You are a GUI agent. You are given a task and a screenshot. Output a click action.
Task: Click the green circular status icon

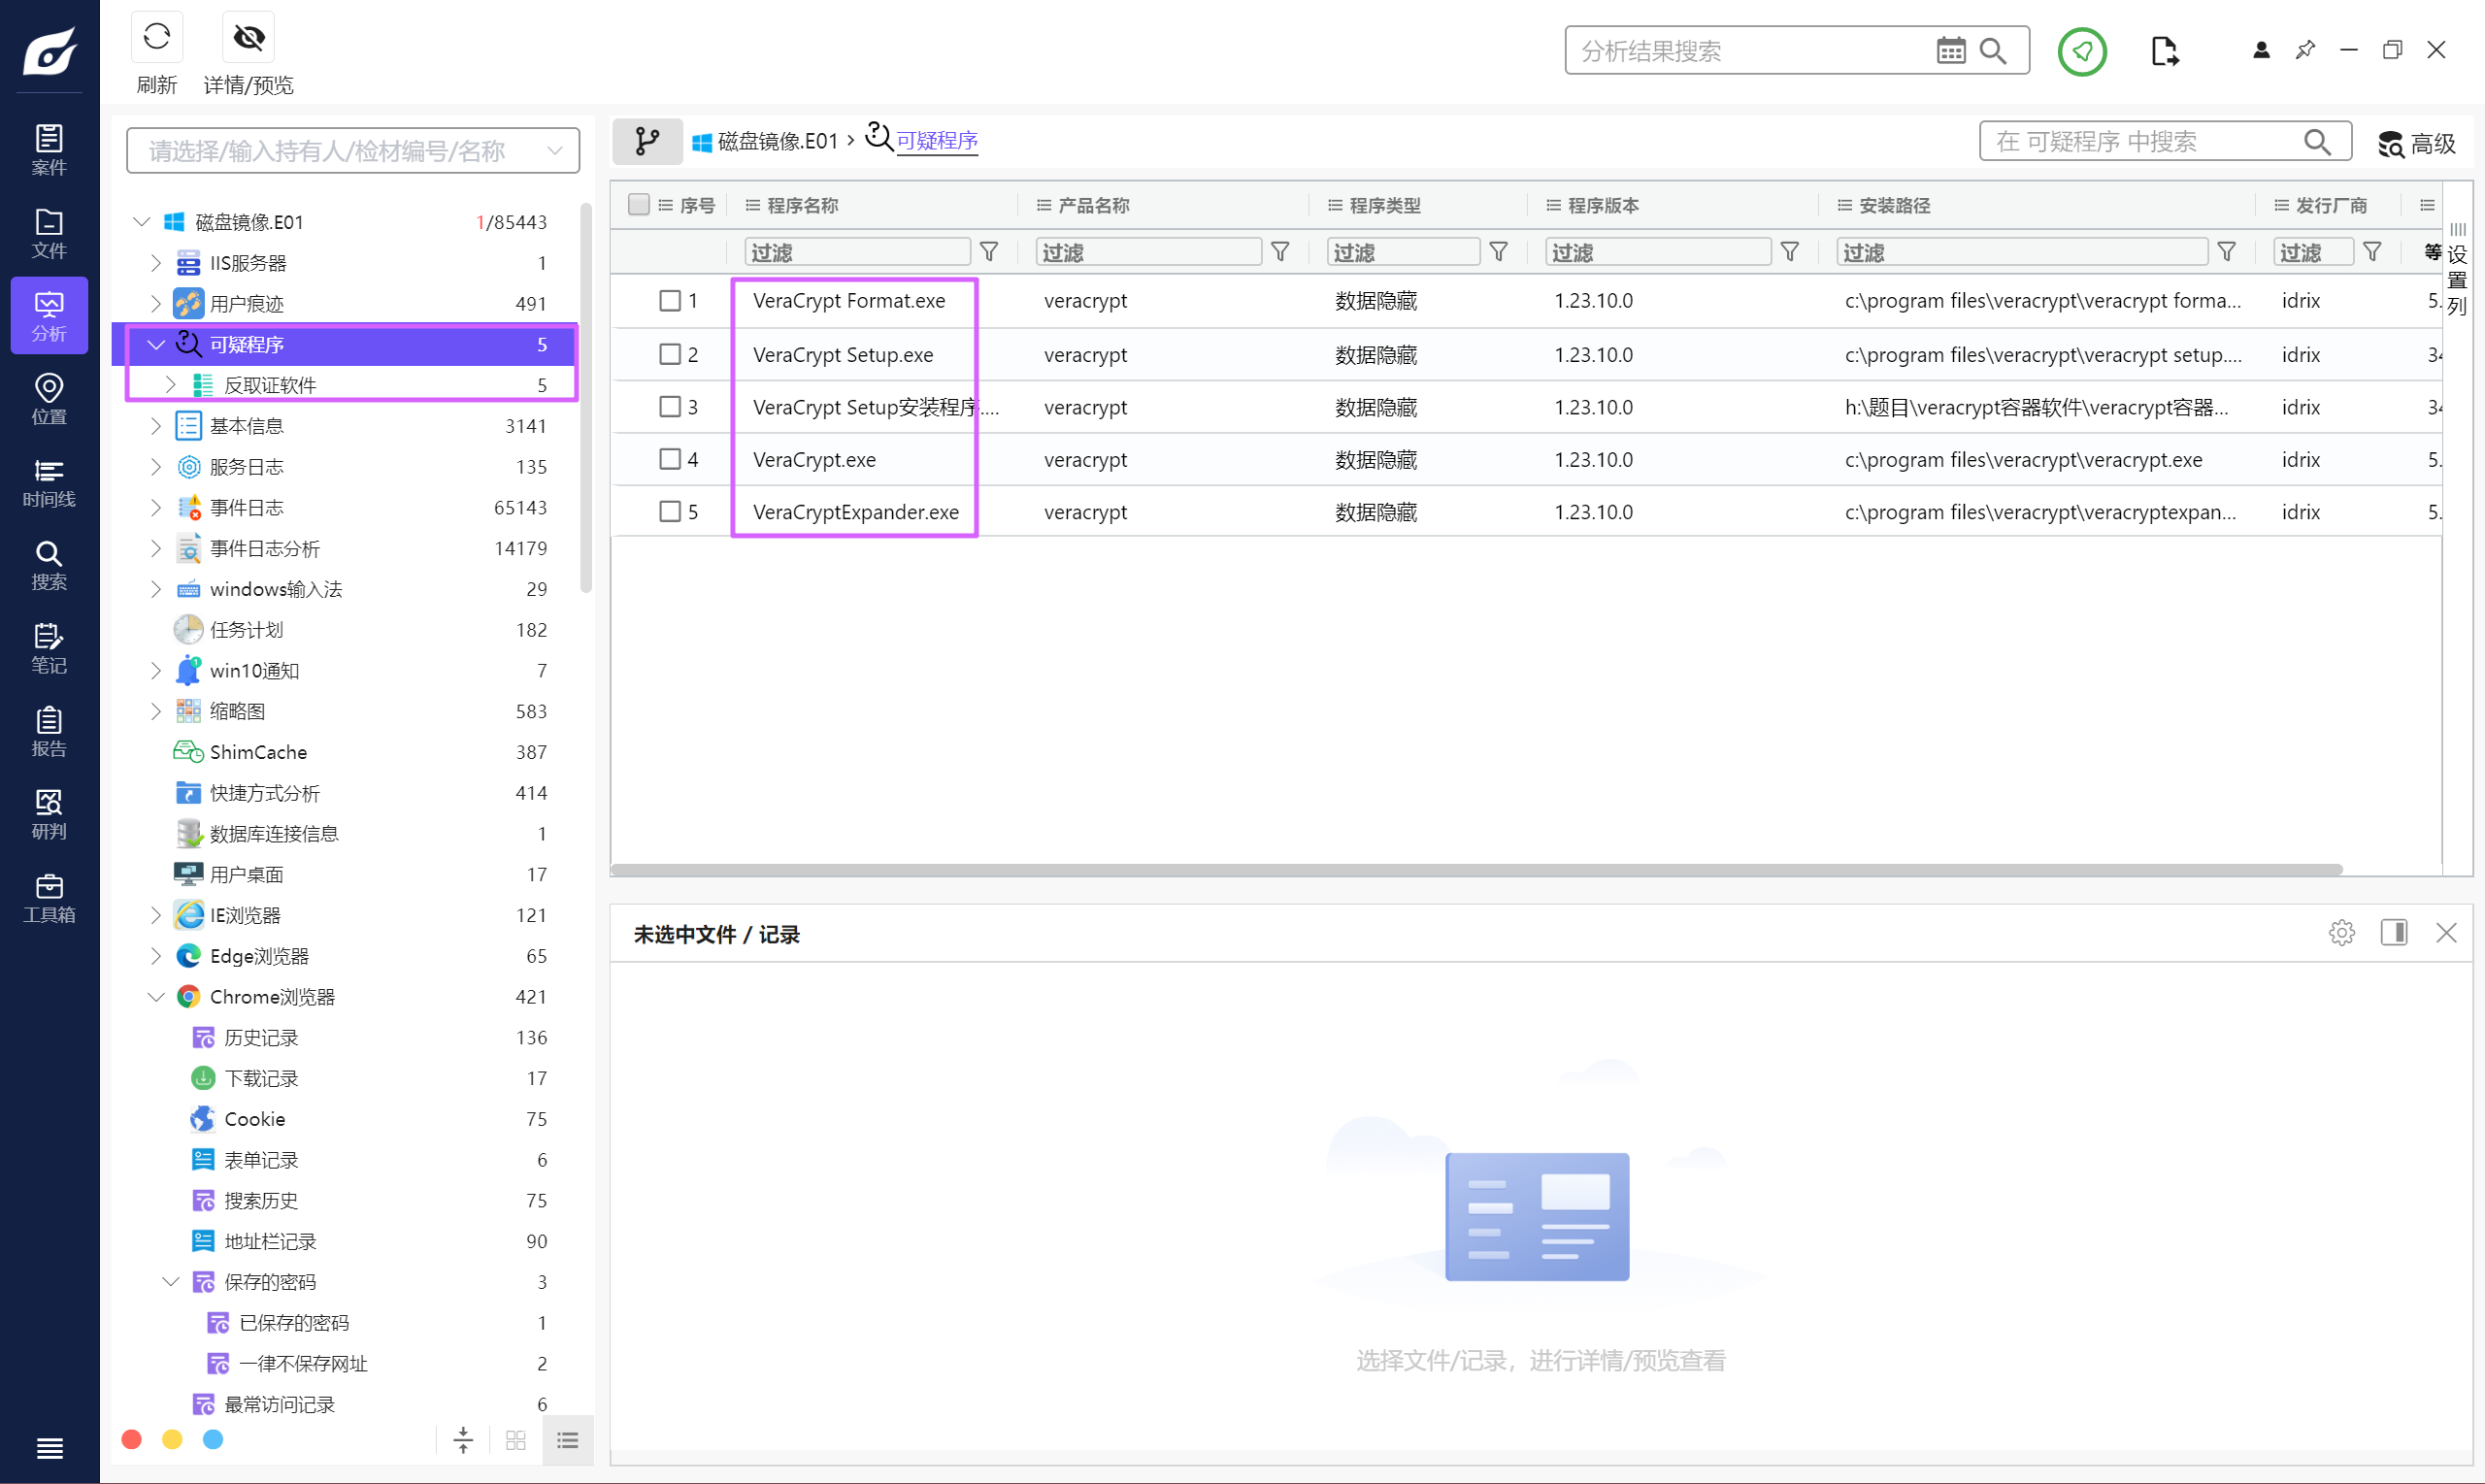point(2082,50)
